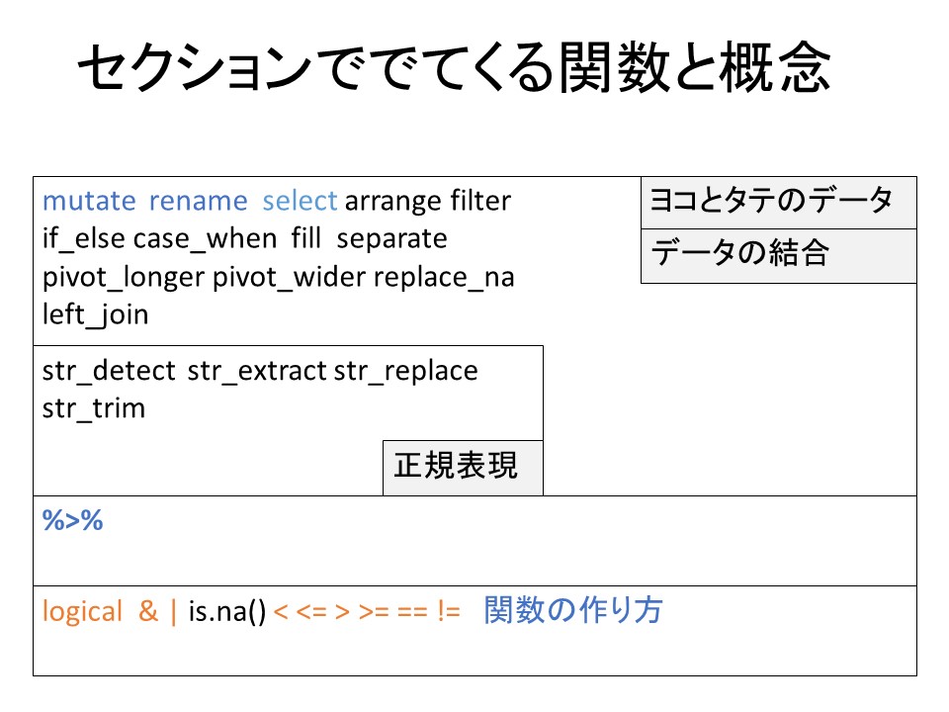Click the text replace_na
Screen dimensions: 949x712
(x=444, y=278)
